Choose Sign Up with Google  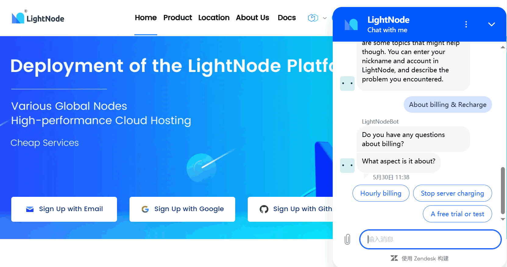click(x=182, y=209)
